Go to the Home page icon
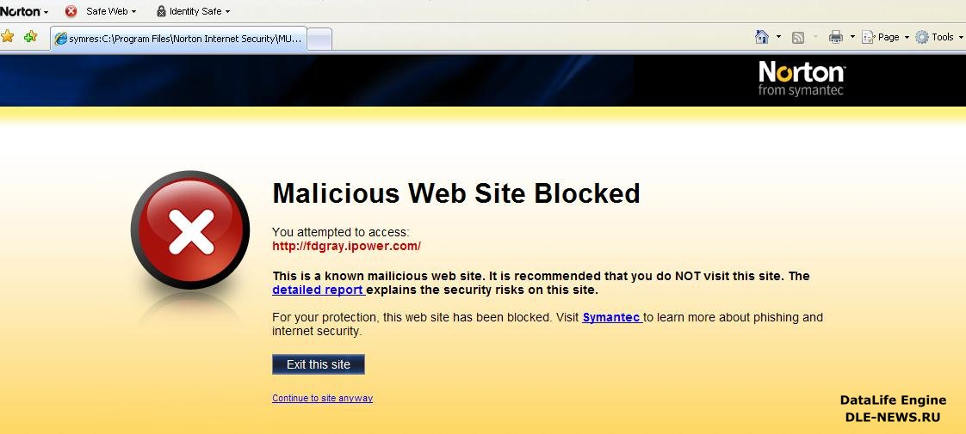The height and width of the screenshot is (434, 966). click(x=762, y=38)
